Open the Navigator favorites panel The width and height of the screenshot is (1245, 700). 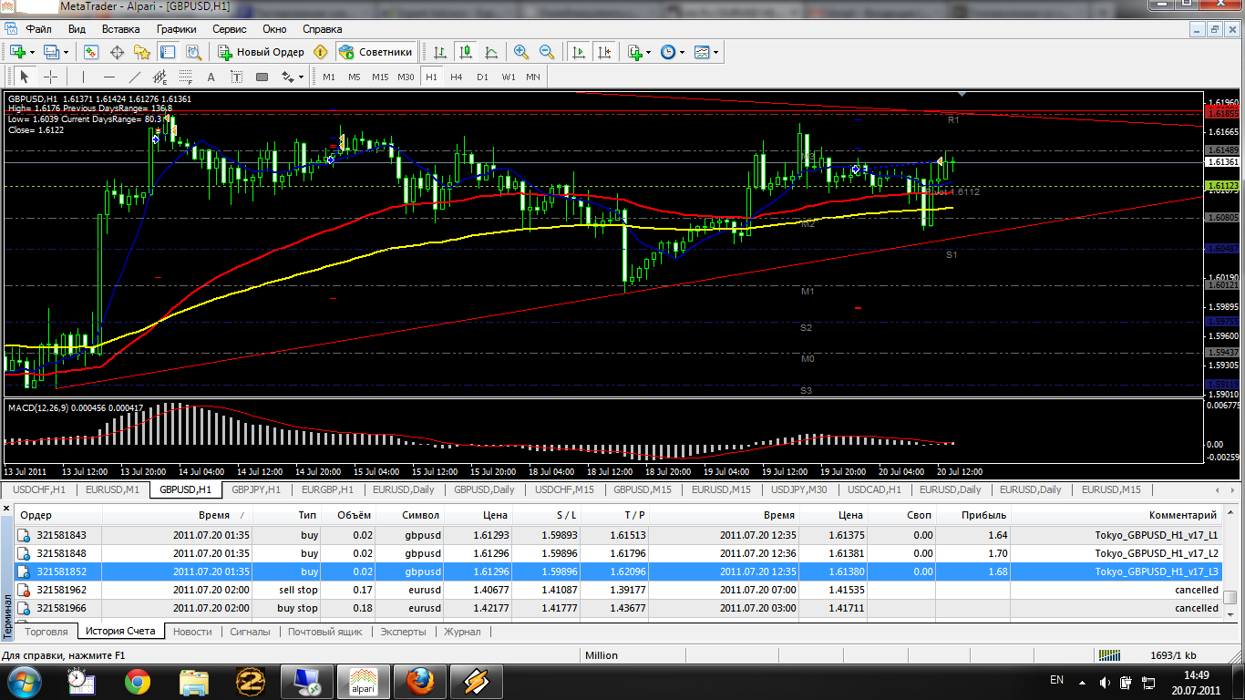point(141,52)
